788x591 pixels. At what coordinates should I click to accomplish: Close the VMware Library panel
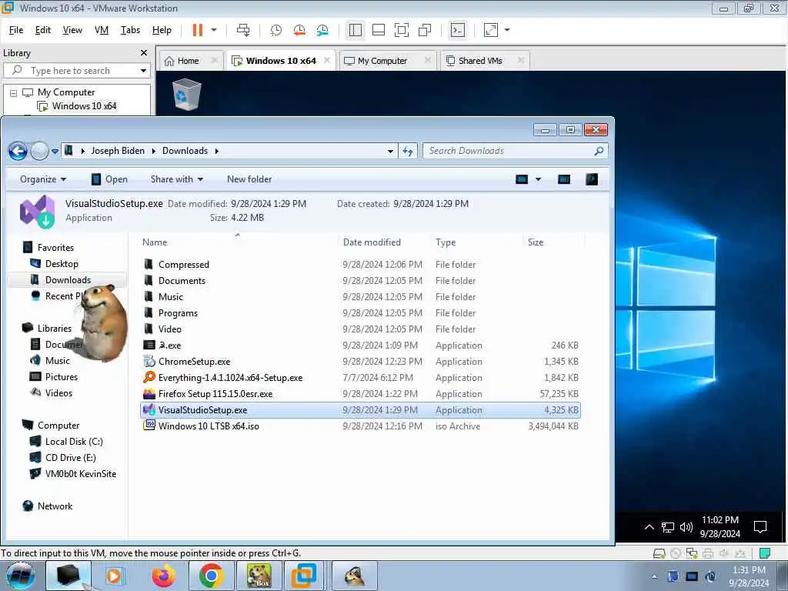click(x=144, y=53)
